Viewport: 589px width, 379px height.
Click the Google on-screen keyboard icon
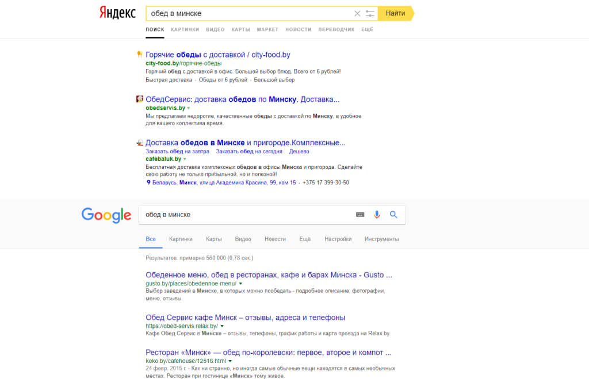click(360, 215)
